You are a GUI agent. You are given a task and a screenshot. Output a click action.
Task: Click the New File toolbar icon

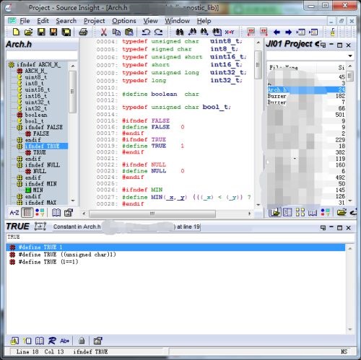pos(16,32)
